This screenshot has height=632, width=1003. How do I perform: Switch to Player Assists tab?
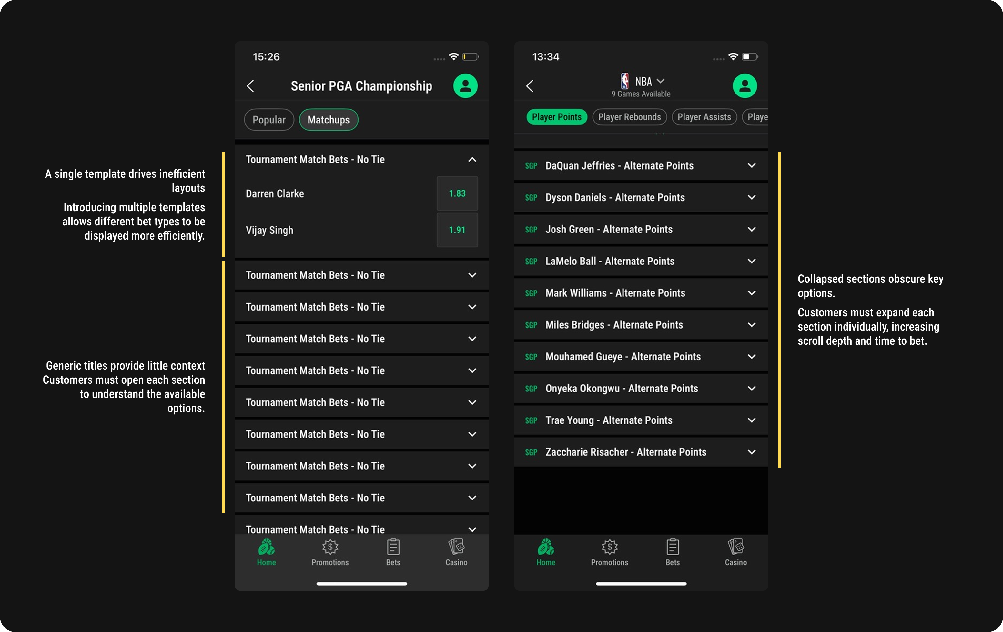(704, 117)
